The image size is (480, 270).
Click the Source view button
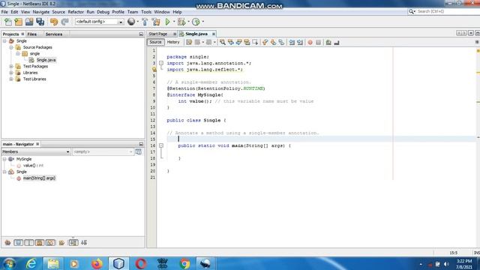point(155,42)
